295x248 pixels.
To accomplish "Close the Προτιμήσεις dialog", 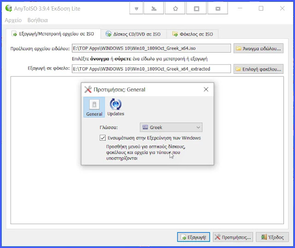I will 206,89.
